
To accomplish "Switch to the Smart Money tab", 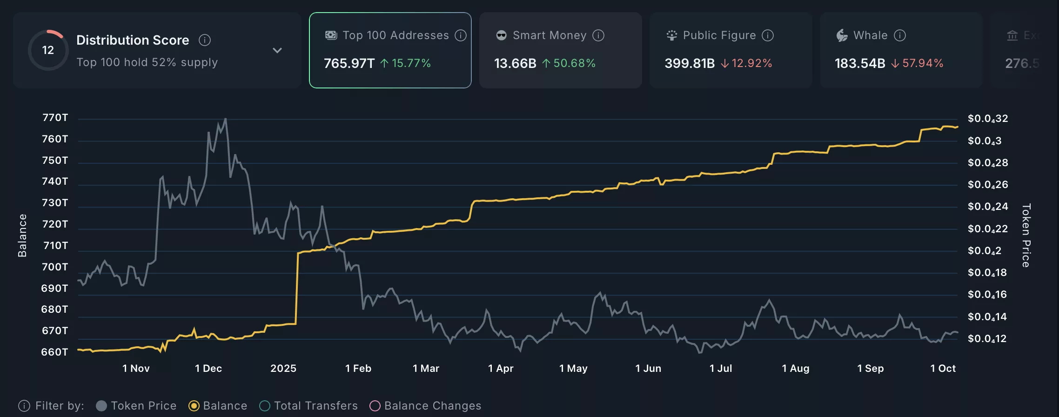I will coord(560,50).
